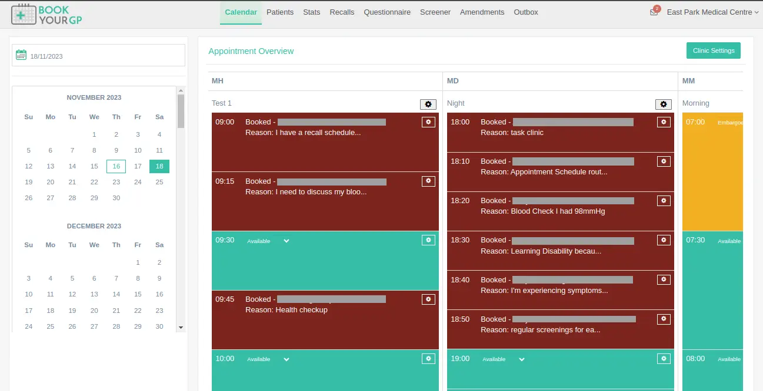The width and height of the screenshot is (763, 391).
Task: Click the MD column header
Action: [x=453, y=81]
